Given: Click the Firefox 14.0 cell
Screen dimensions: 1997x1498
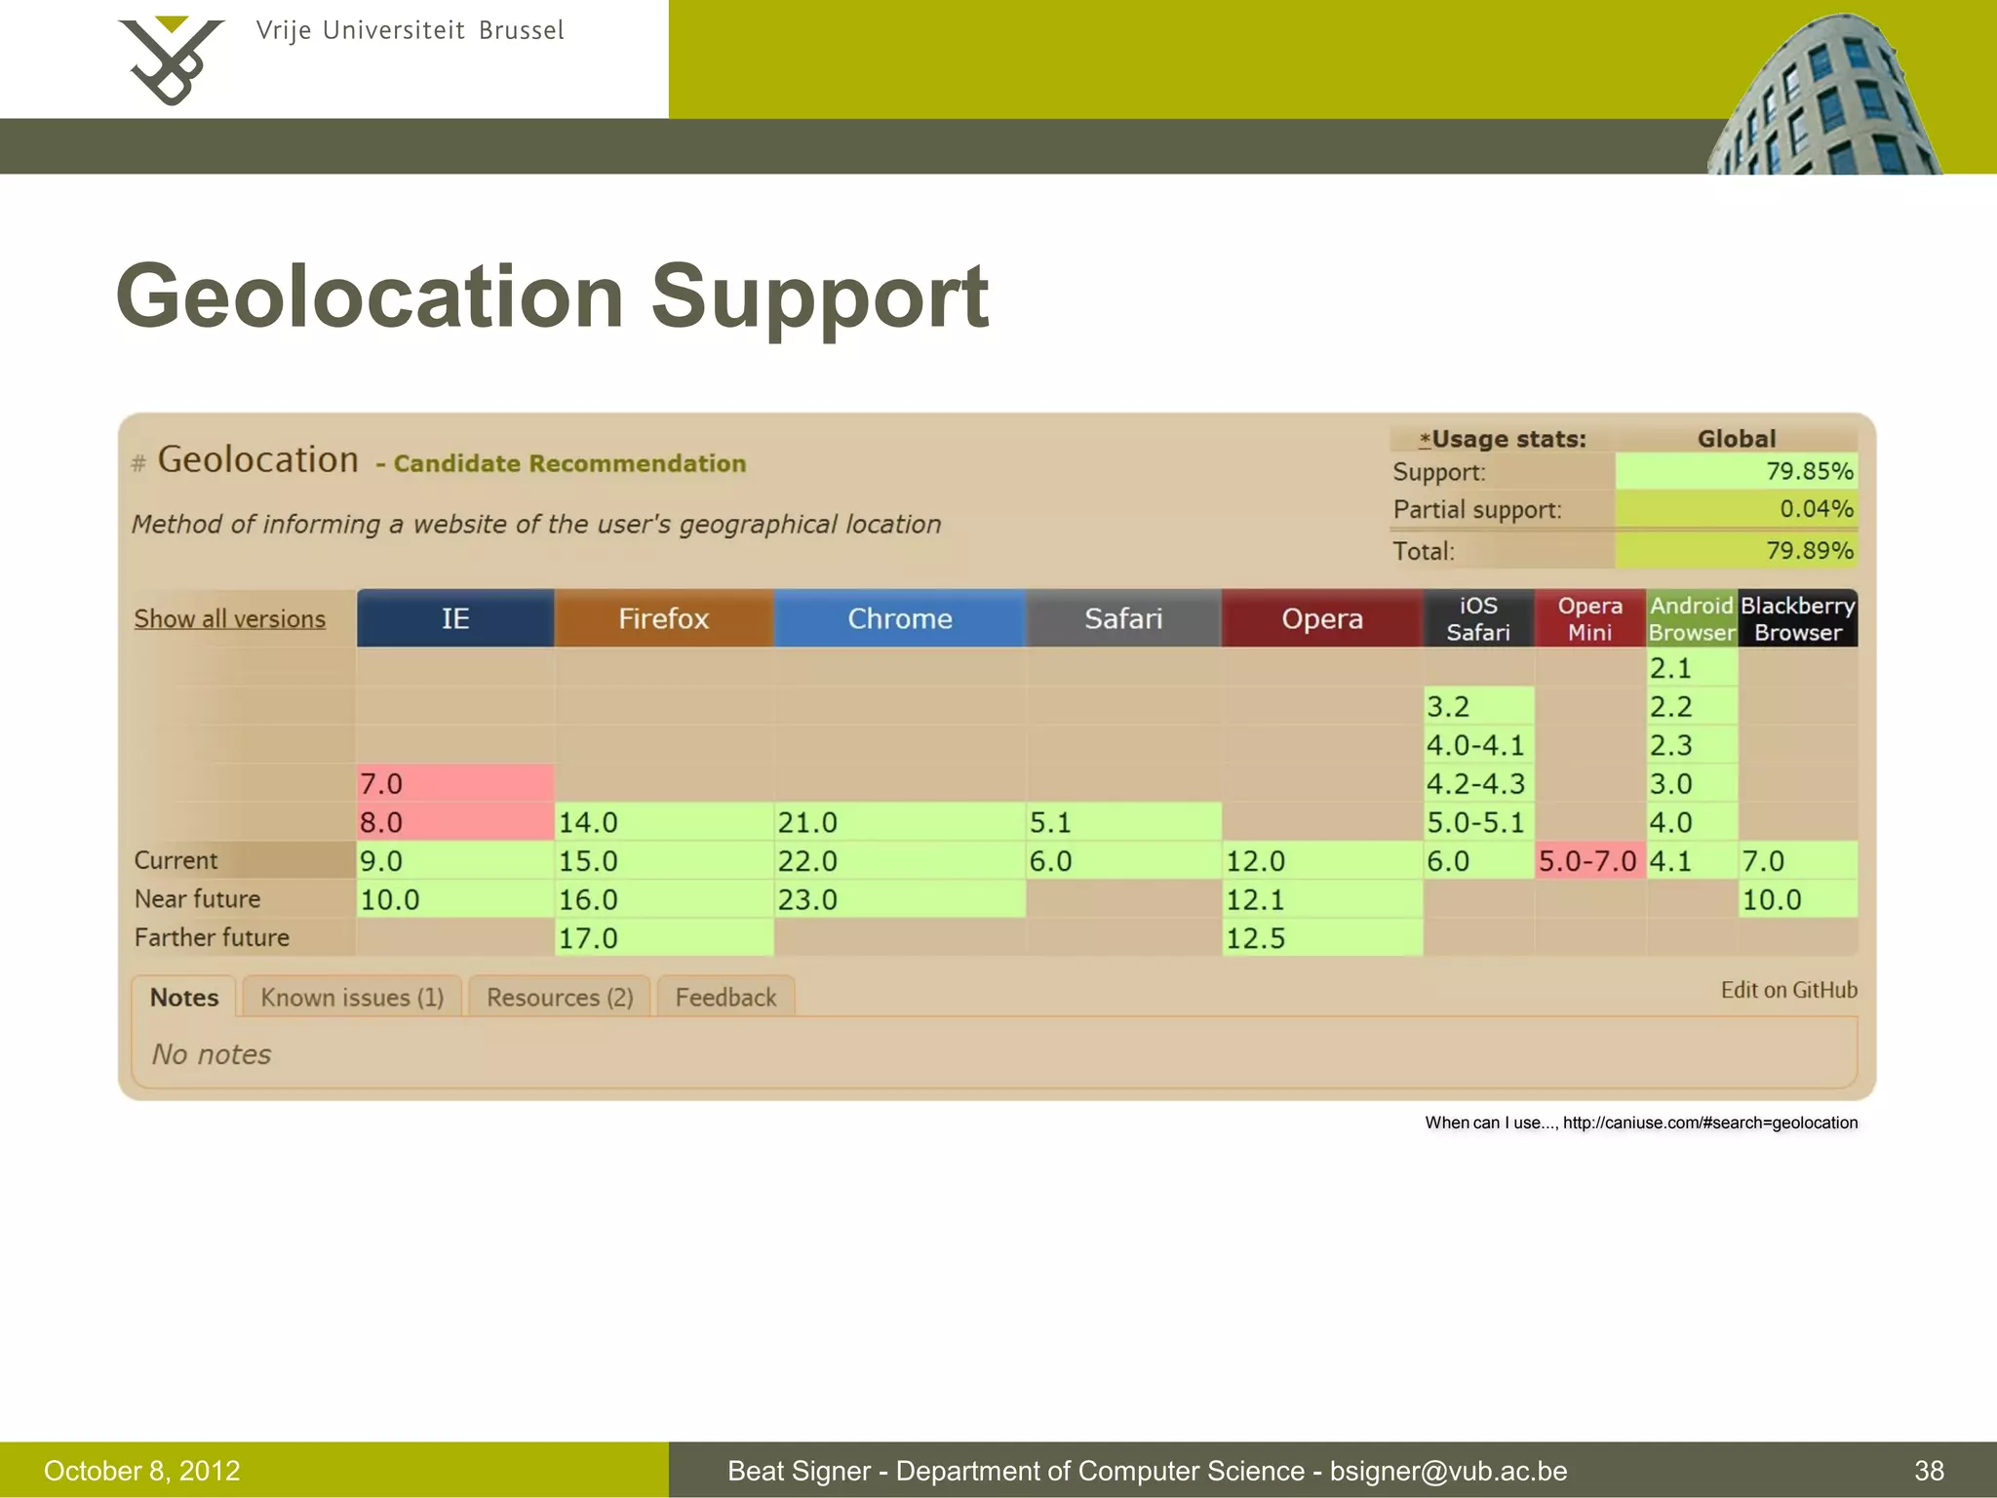Looking at the screenshot, I should 664,822.
